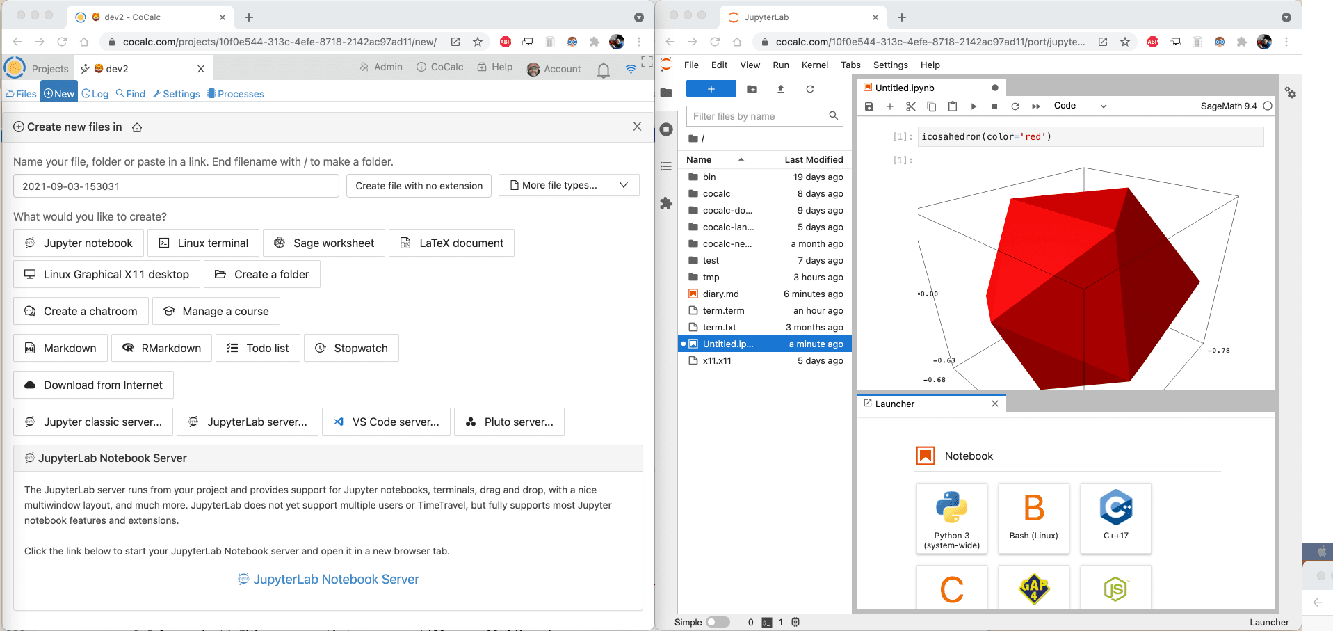Click VS Code server button
The width and height of the screenshot is (1333, 631).
[x=386, y=422]
